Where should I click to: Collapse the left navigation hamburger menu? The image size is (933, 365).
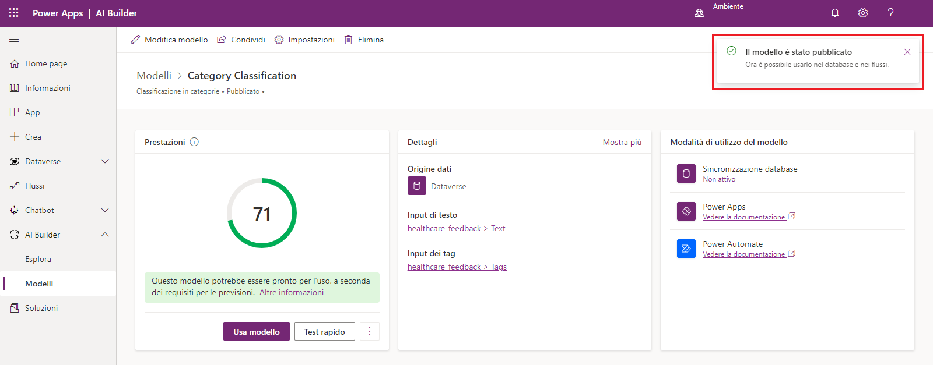(14, 40)
